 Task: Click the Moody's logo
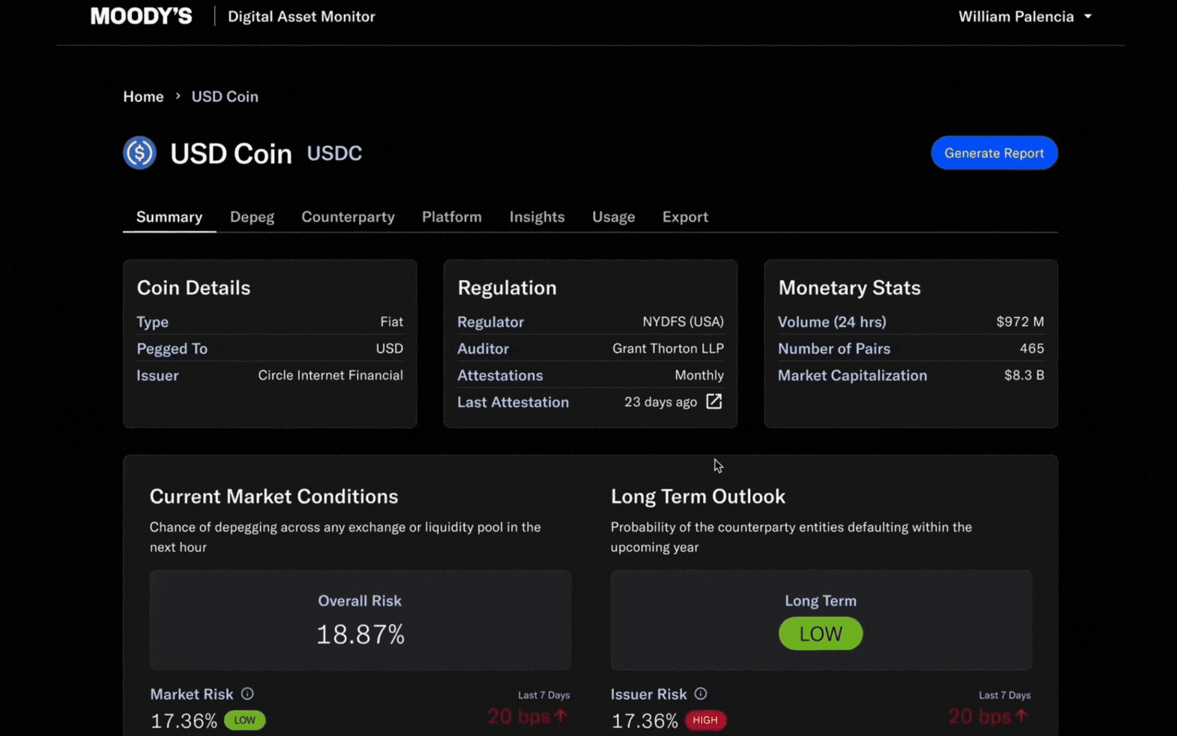click(x=141, y=16)
